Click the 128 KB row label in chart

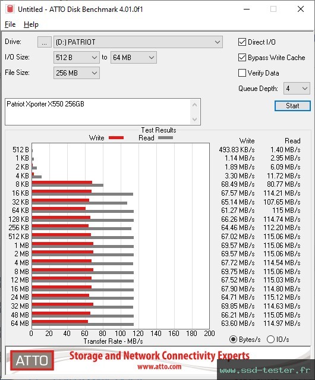18,219
